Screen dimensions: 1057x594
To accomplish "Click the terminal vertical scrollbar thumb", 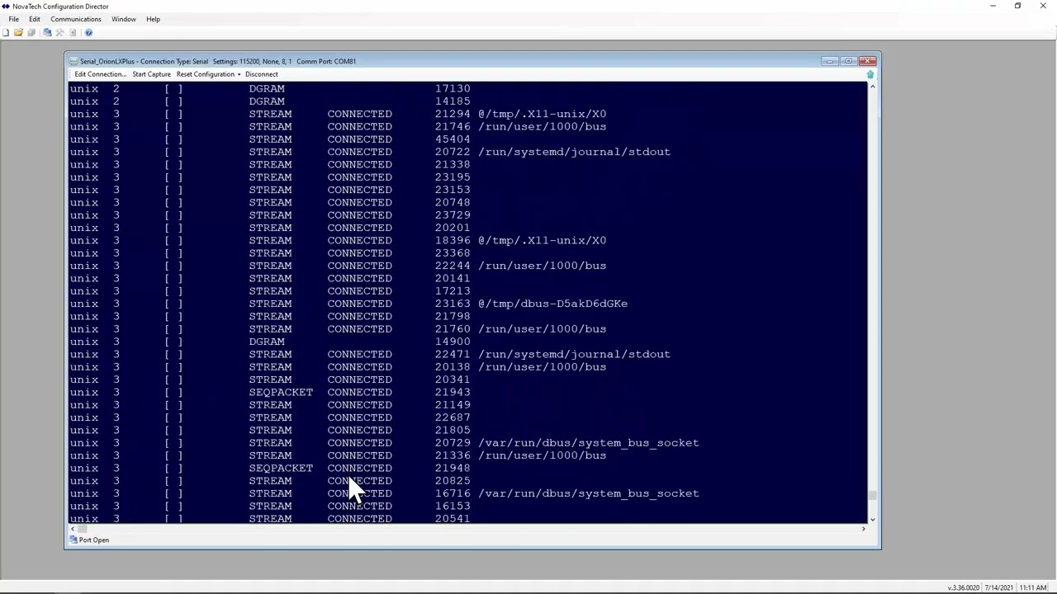I will (x=872, y=496).
